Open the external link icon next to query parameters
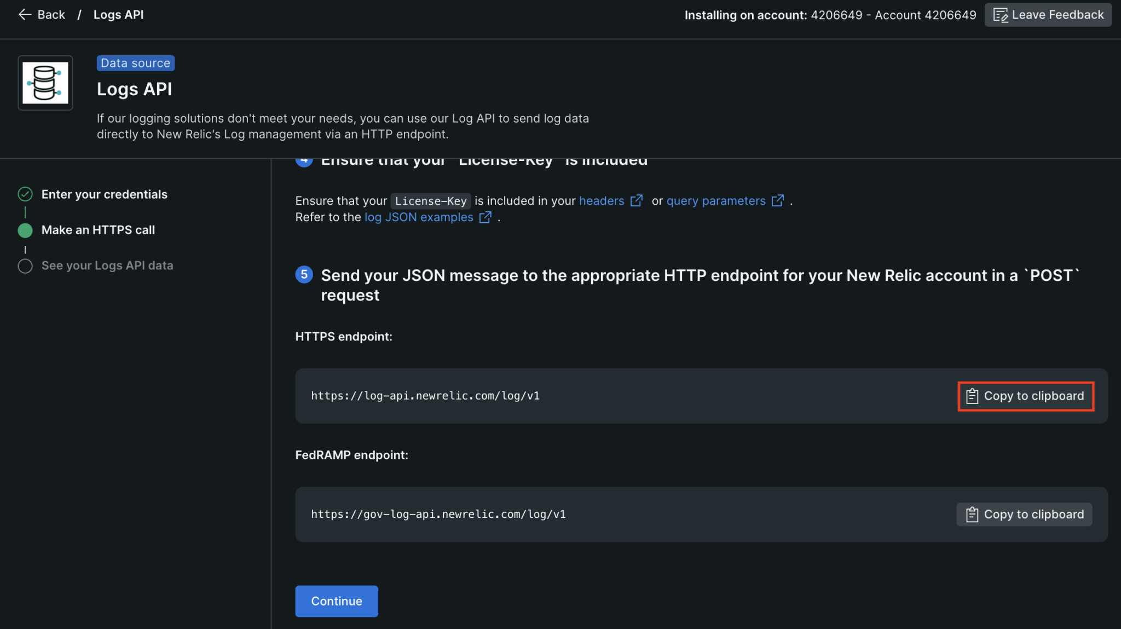The width and height of the screenshot is (1121, 629). [778, 200]
